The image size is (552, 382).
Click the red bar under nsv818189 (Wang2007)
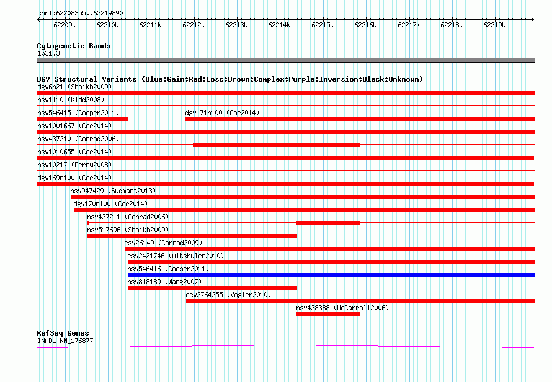pos(212,288)
